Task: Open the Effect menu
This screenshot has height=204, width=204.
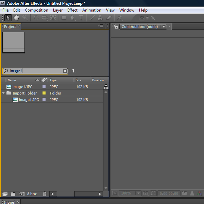Action: [72, 10]
